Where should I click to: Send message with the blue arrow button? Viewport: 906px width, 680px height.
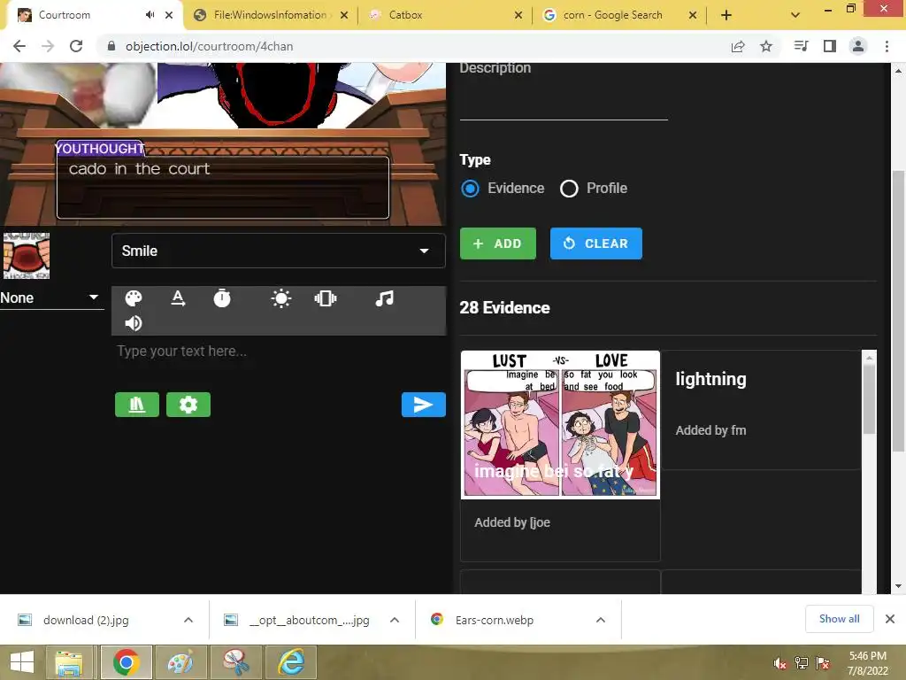point(424,405)
